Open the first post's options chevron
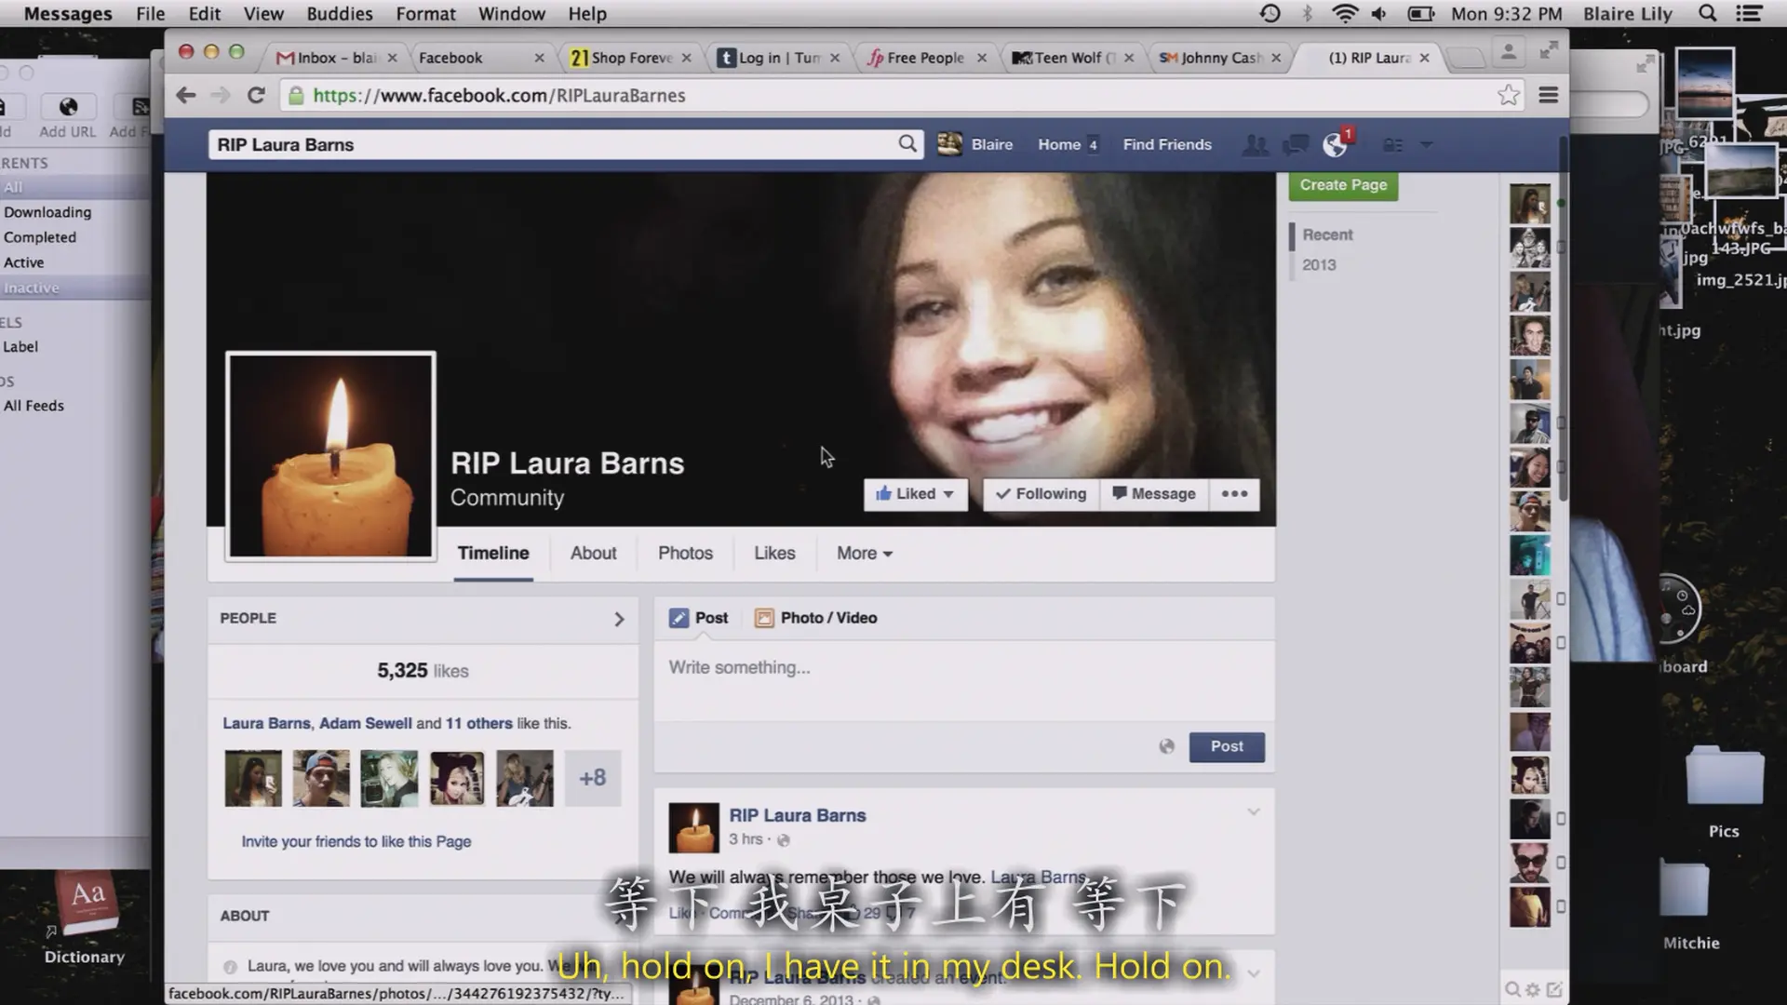The height and width of the screenshot is (1005, 1787). 1253,812
